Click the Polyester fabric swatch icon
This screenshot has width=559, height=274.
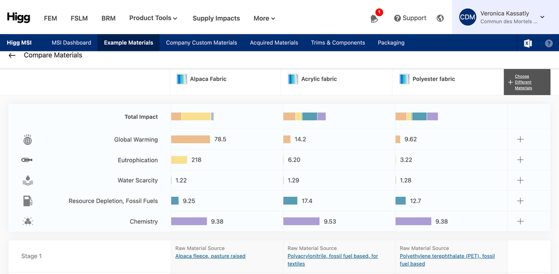tap(405, 79)
